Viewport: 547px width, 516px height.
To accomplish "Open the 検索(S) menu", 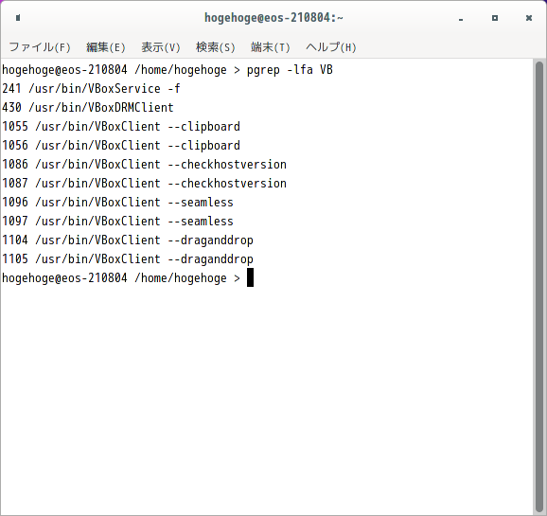I will (215, 47).
